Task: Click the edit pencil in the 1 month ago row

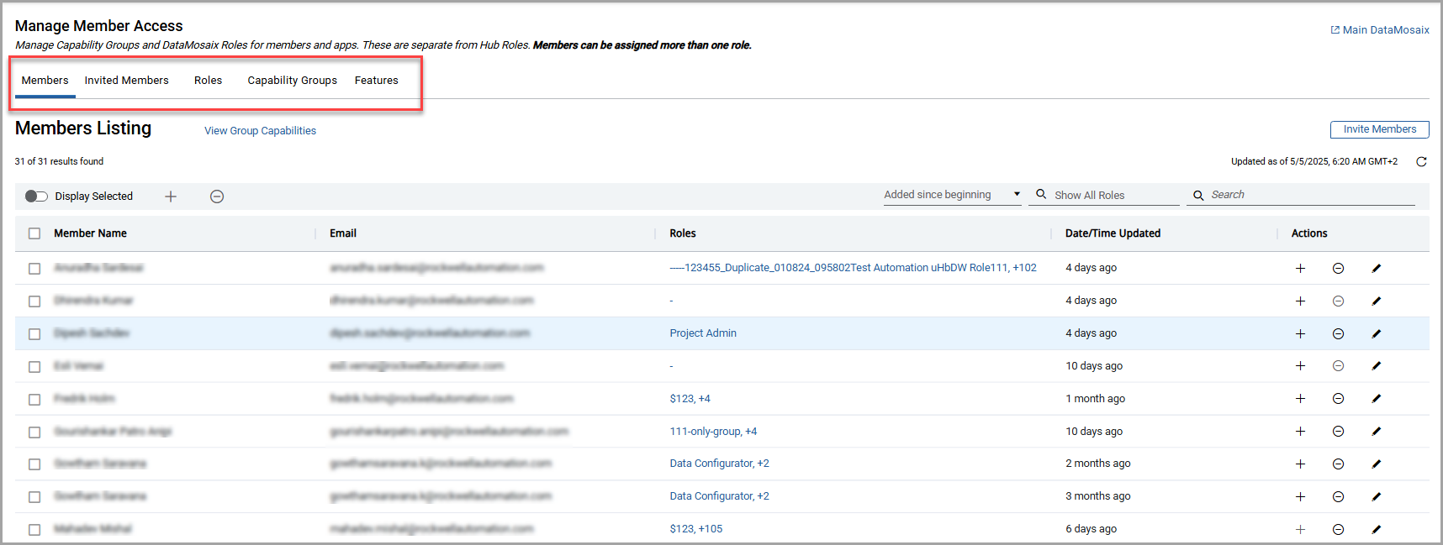Action: click(x=1376, y=399)
